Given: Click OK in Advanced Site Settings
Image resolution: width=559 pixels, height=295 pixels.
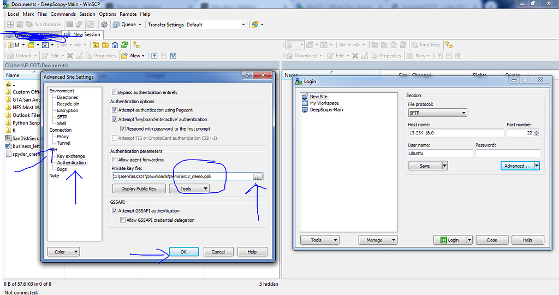Looking at the screenshot, I should pyautogui.click(x=183, y=251).
